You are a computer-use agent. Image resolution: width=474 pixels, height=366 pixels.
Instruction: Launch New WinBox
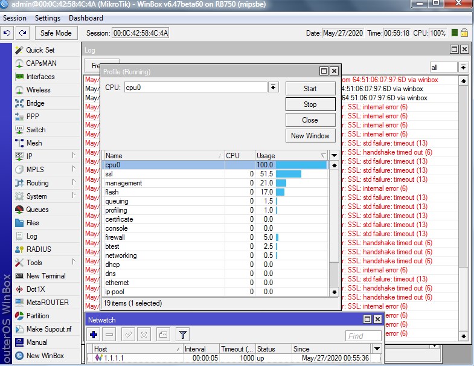coord(45,356)
